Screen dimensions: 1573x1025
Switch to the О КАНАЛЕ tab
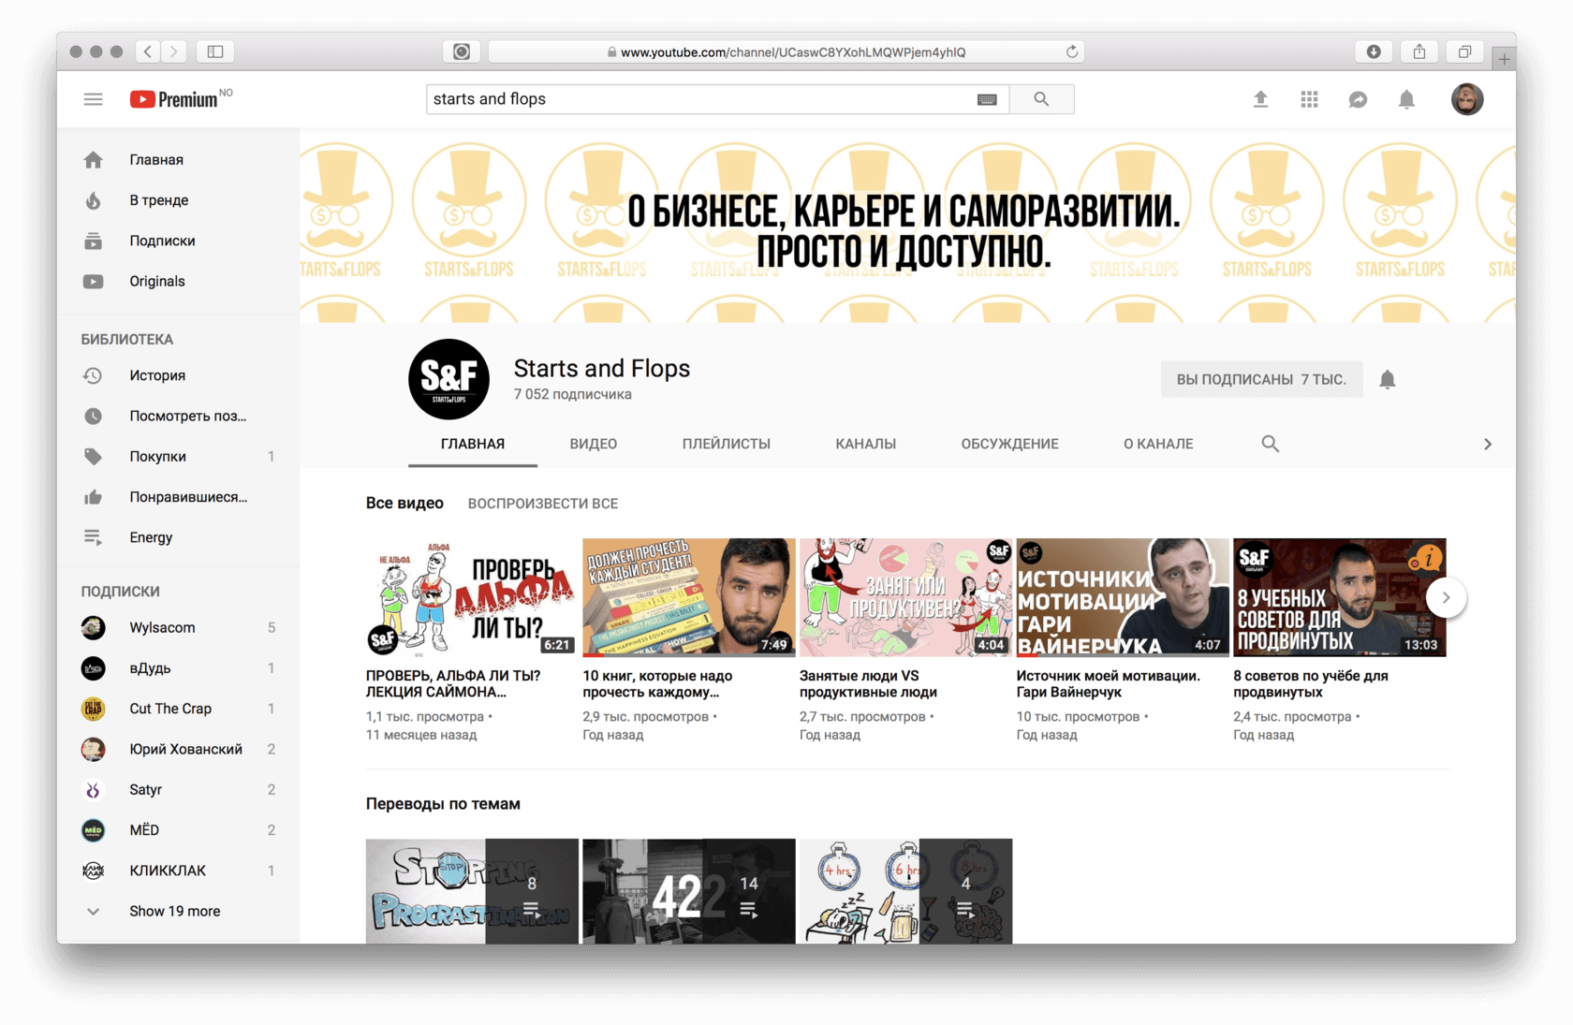[x=1158, y=444]
